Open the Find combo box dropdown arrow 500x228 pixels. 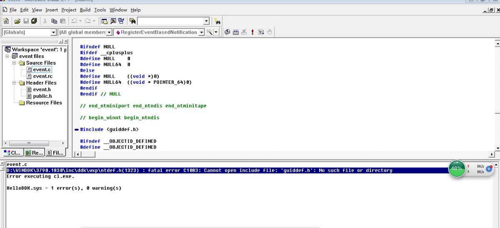point(206,21)
